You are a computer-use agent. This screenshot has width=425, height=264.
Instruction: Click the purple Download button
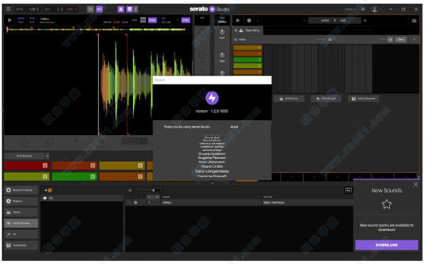tap(387, 245)
